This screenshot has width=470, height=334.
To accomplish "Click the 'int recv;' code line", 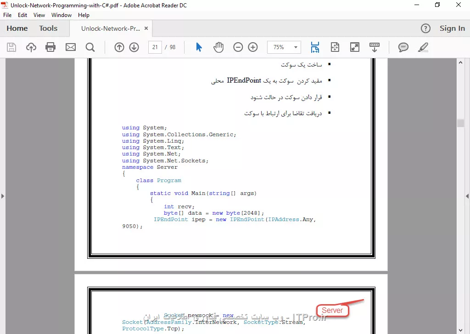I will (179, 206).
